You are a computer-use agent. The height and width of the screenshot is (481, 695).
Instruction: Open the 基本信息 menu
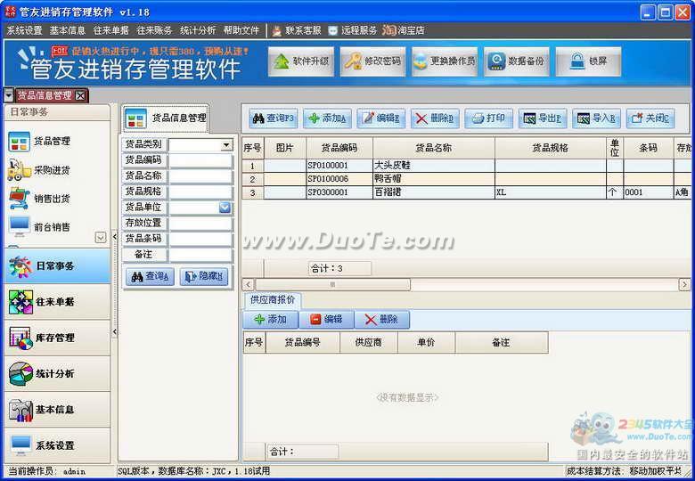(68, 30)
